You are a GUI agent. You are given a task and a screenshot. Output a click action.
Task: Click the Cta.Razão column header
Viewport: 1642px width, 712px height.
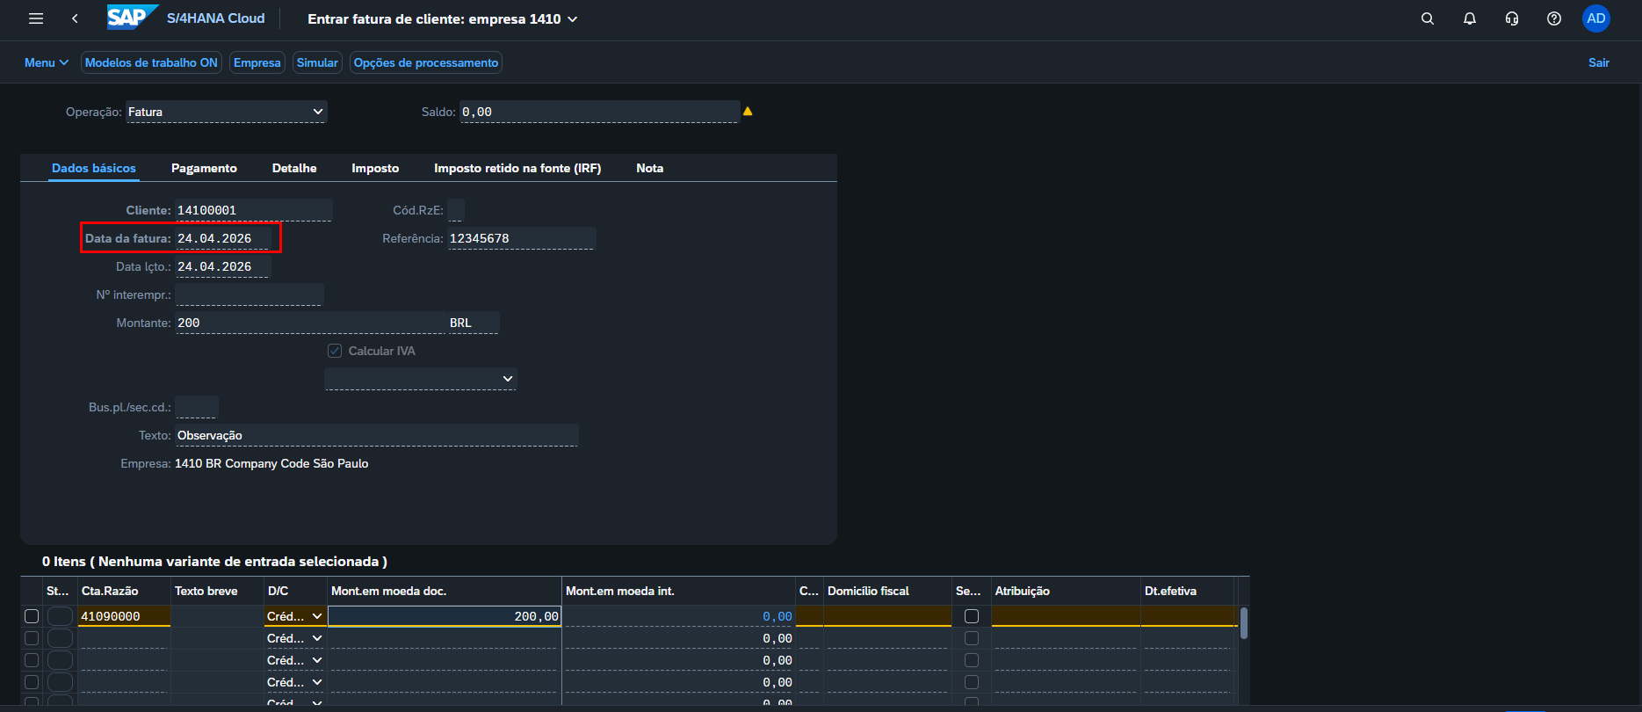point(124,591)
